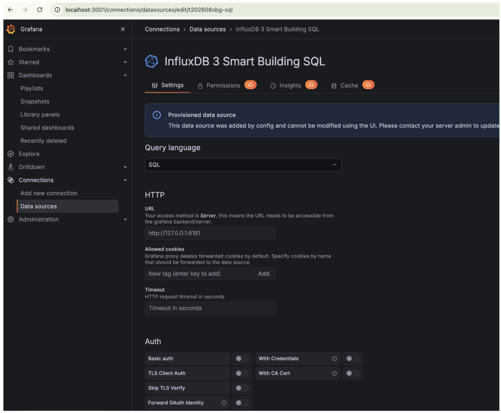Click the Dashboards grid icon

(x=11, y=75)
